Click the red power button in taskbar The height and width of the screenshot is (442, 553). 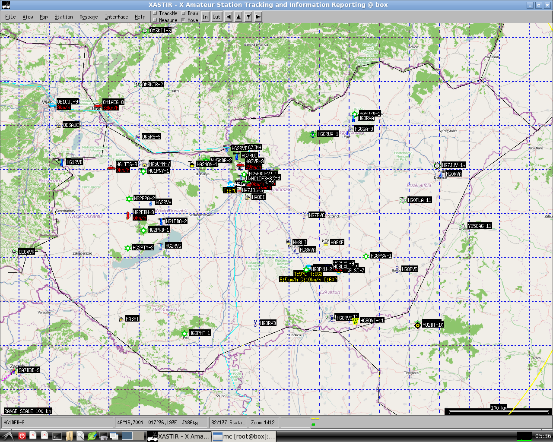[22, 436]
